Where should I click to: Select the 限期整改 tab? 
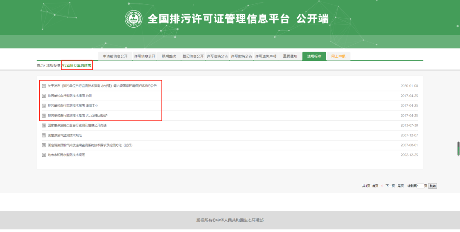point(169,56)
